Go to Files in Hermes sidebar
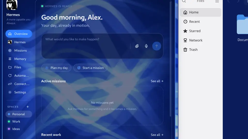 (19, 67)
